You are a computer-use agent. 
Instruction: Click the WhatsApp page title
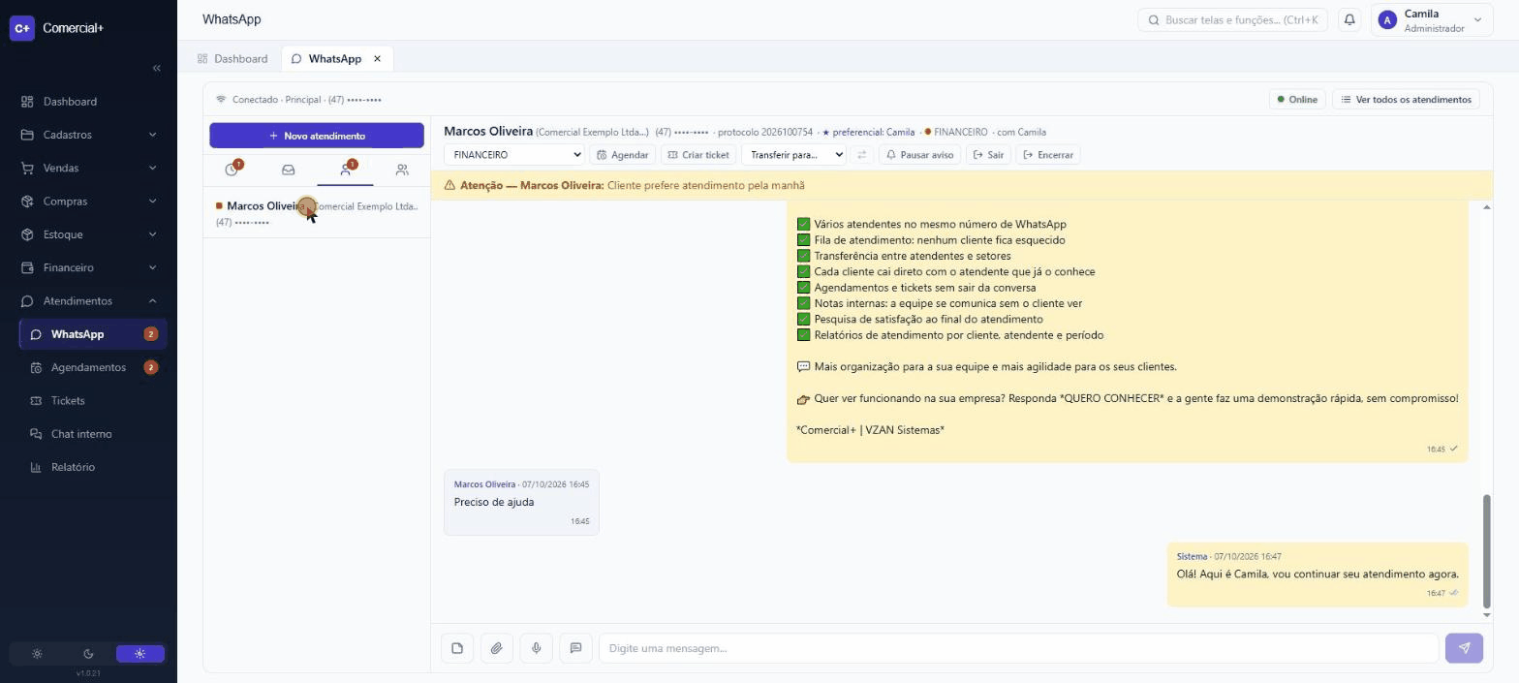pos(232,19)
